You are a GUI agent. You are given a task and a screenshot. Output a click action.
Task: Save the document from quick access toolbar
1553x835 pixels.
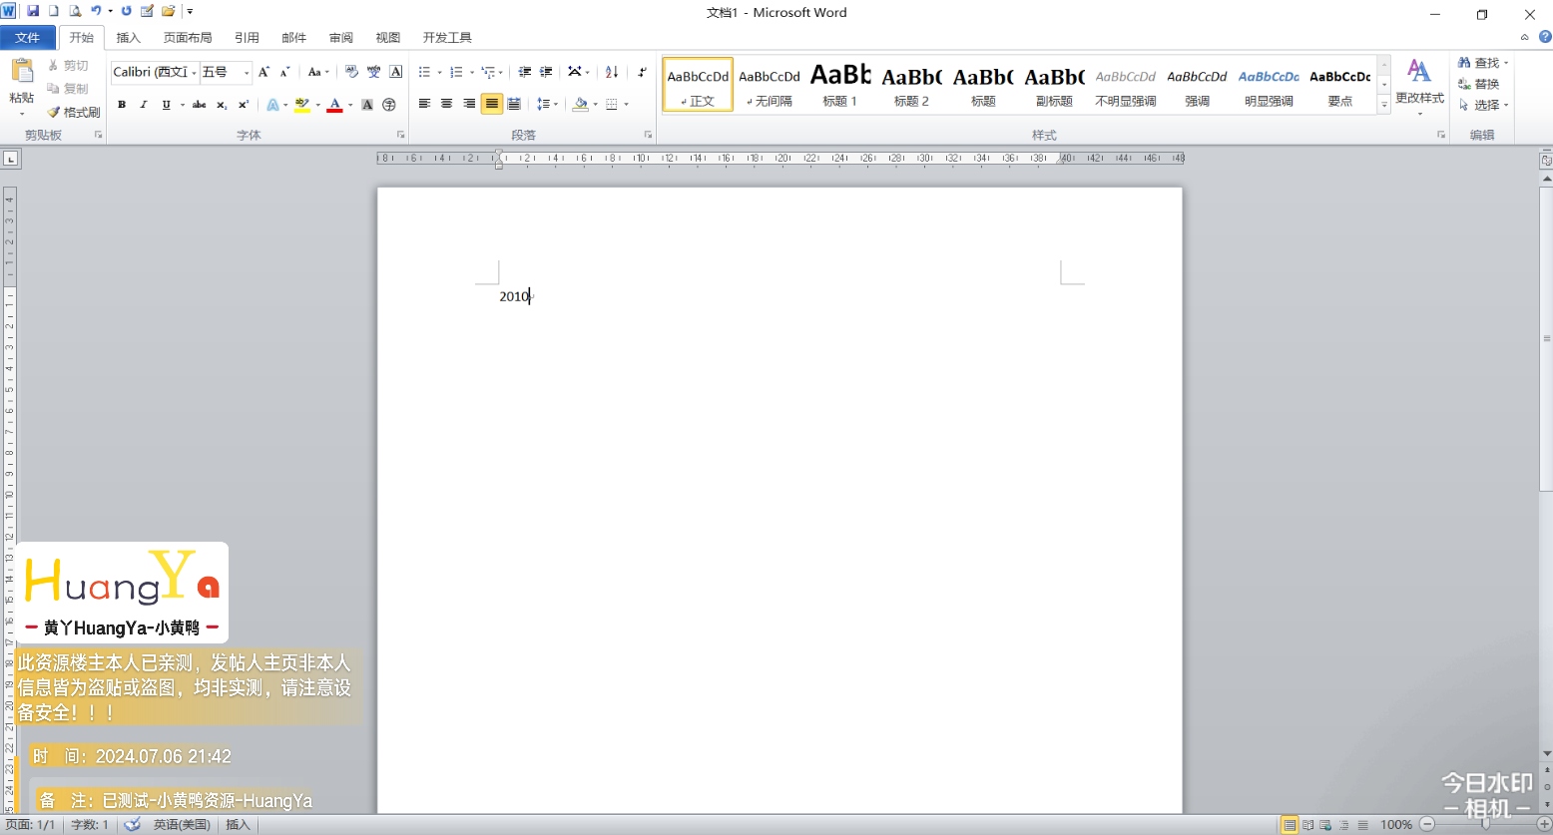(x=33, y=11)
